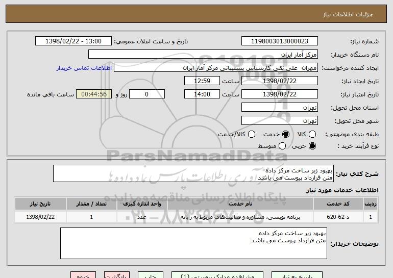Click the استان محل تحویل field تهران
The width and height of the screenshot is (393, 278).
(x=280, y=108)
